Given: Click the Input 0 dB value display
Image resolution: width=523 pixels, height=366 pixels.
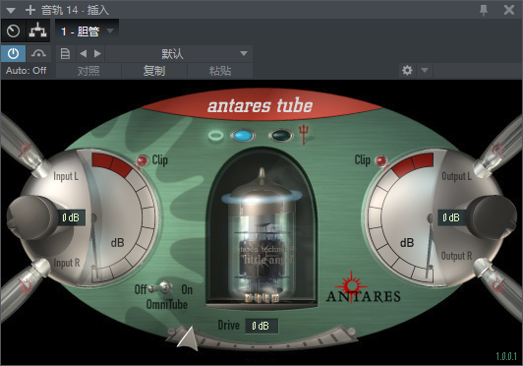Looking at the screenshot, I should tap(71, 217).
